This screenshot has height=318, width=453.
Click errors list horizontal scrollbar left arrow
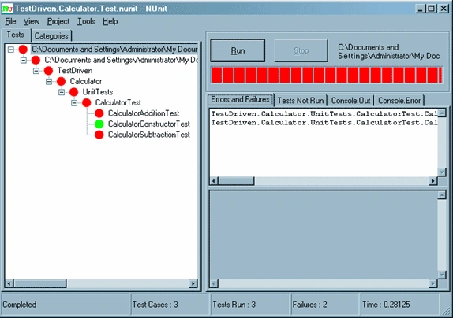coord(214,181)
